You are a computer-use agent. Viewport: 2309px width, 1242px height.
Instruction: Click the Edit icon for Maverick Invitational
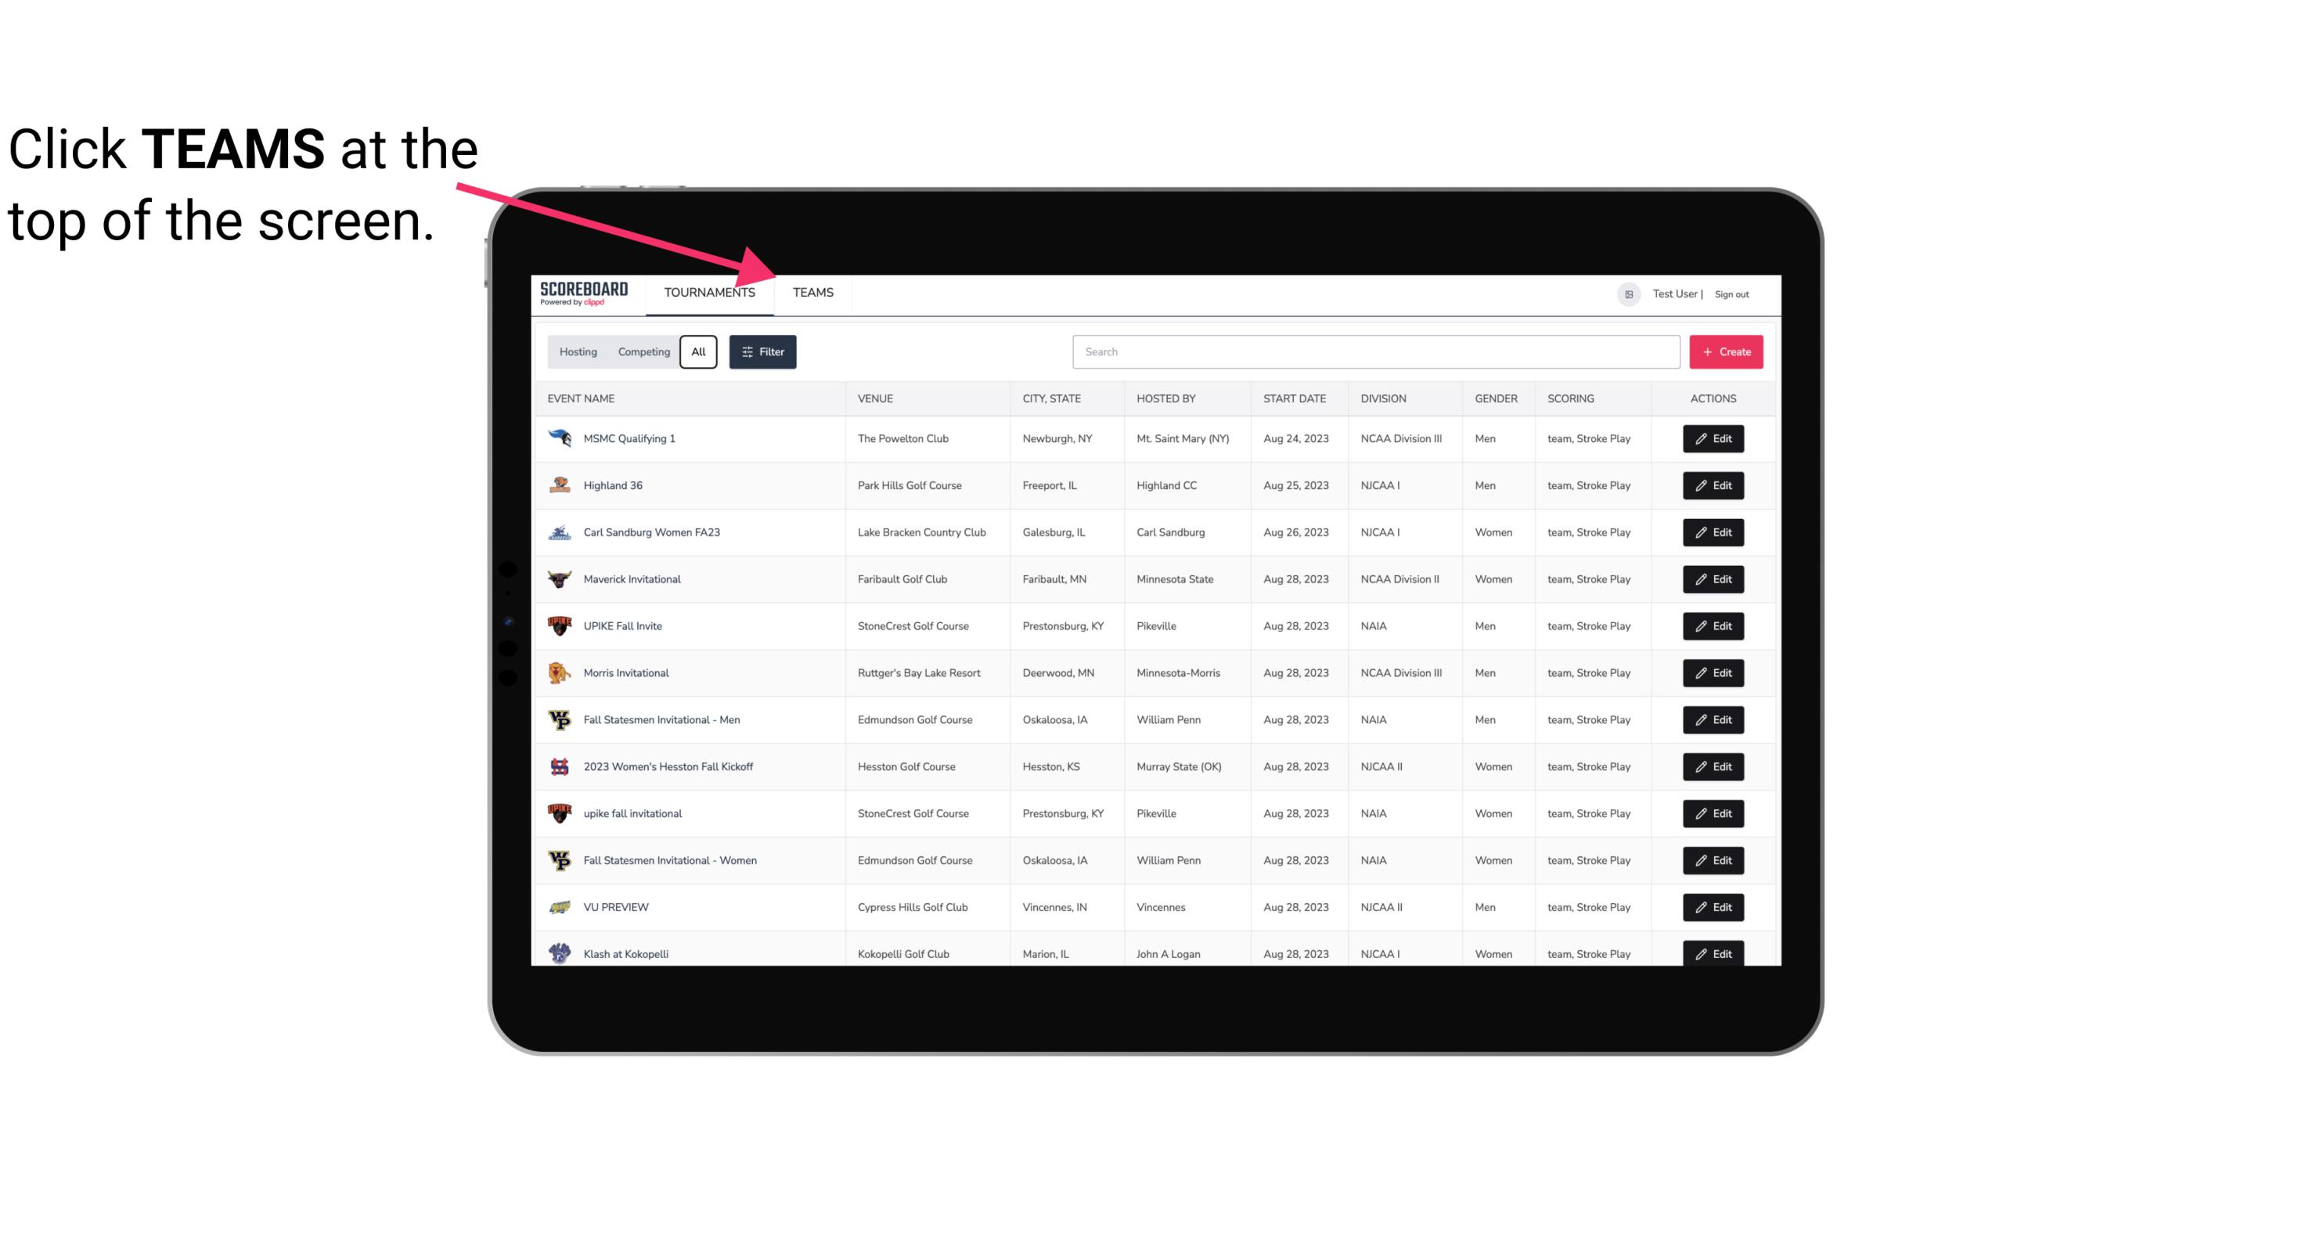click(x=1713, y=578)
